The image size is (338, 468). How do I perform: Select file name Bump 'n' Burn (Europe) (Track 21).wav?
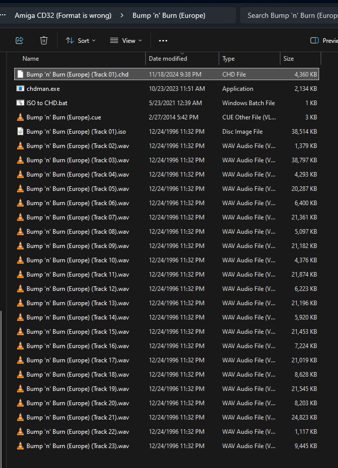(x=78, y=417)
